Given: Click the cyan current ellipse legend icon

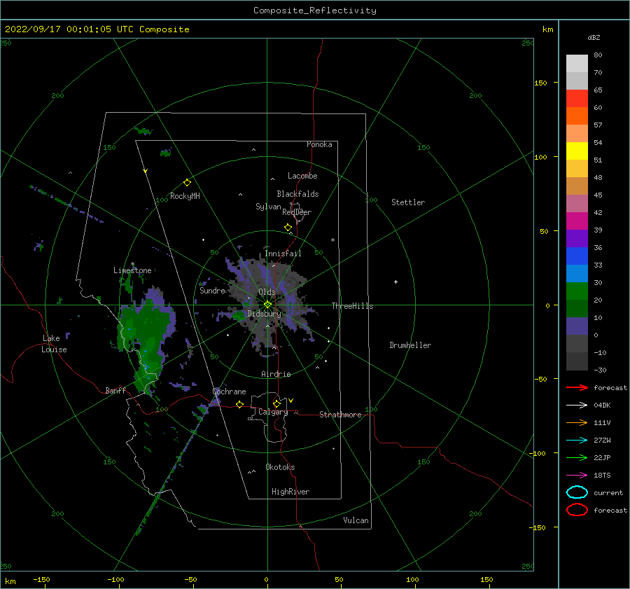Looking at the screenshot, I should [x=577, y=492].
